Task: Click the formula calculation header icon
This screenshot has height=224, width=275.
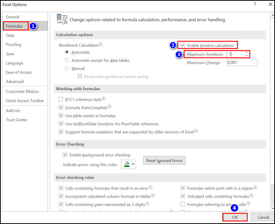Action: coord(62,19)
